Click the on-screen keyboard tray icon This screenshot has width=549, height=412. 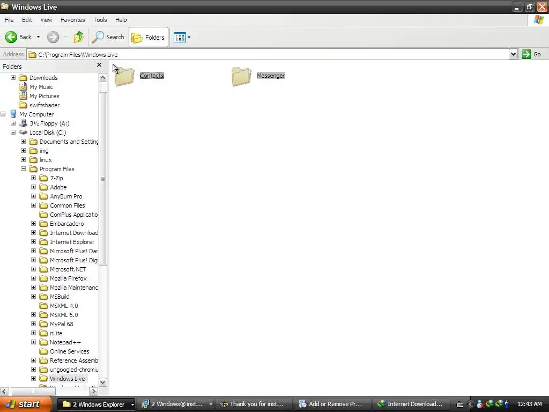tap(460, 404)
